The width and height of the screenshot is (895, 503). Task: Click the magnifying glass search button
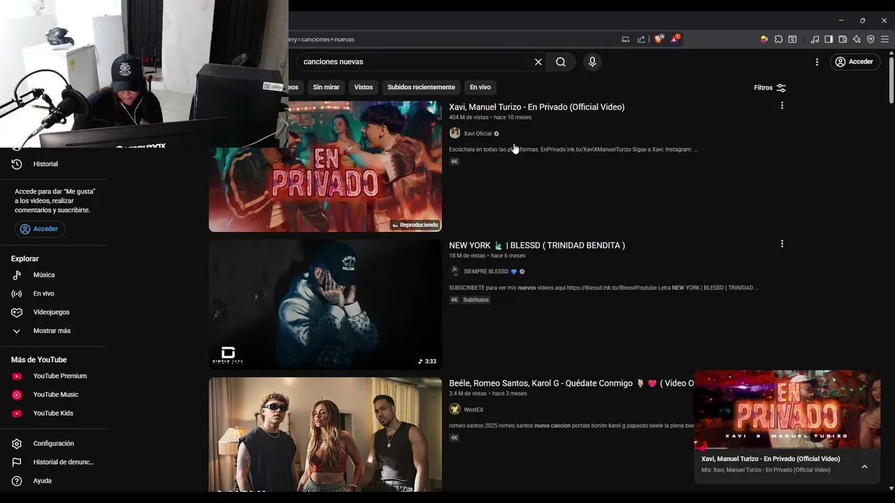[561, 61]
